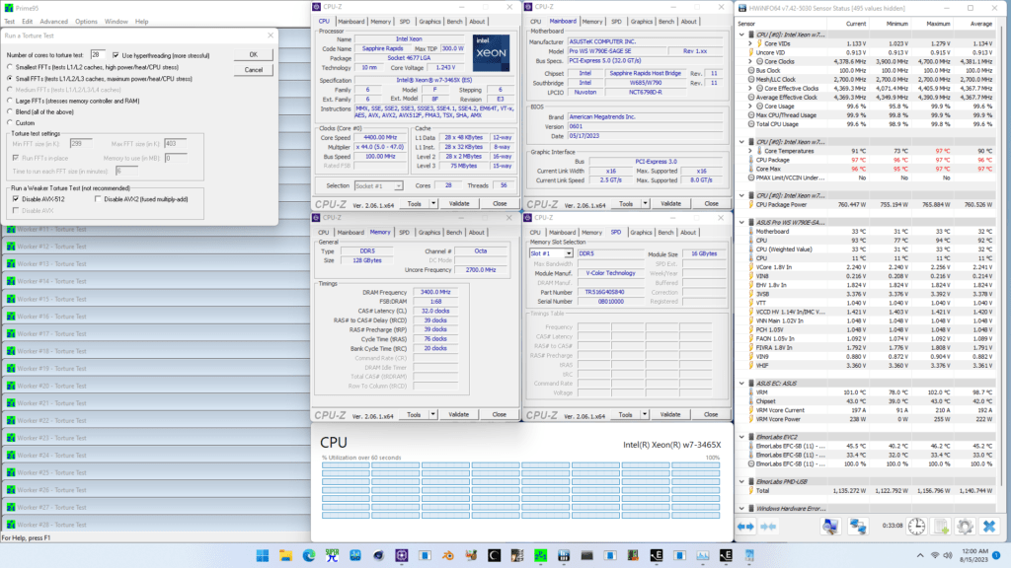Click Validate in CPU-Z Memory window
Image resolution: width=1011 pixels, height=568 pixels.
(x=459, y=415)
